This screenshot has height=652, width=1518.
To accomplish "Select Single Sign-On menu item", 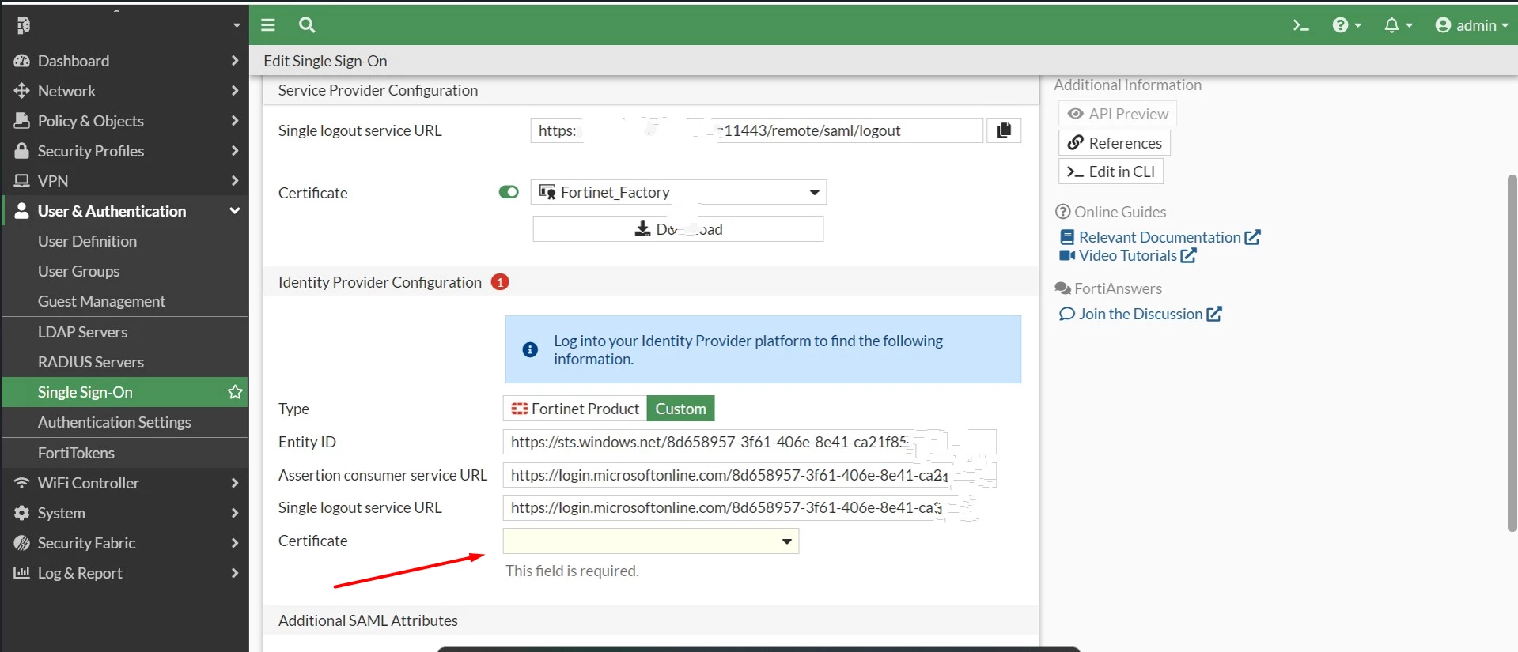I will [125, 392].
